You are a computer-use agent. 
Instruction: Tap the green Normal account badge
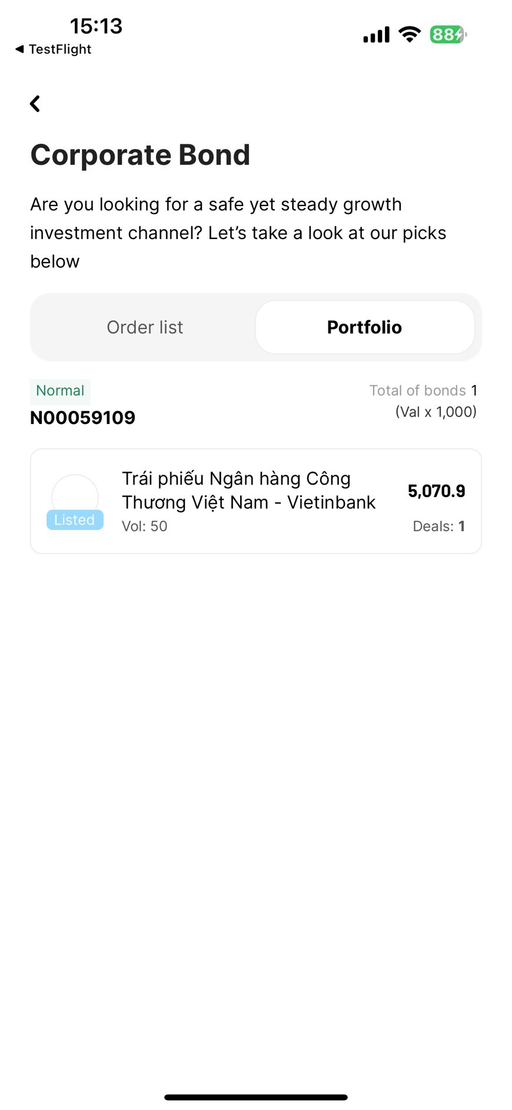tap(60, 390)
